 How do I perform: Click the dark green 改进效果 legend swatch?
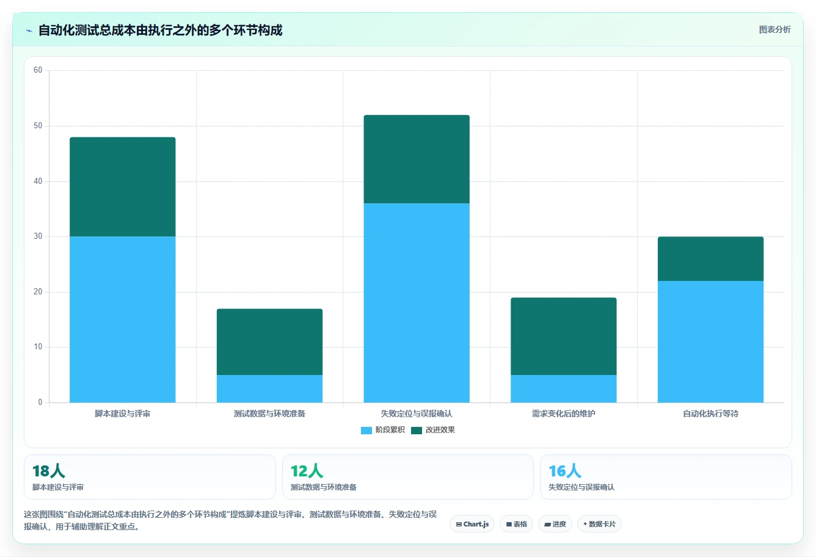[x=417, y=431]
